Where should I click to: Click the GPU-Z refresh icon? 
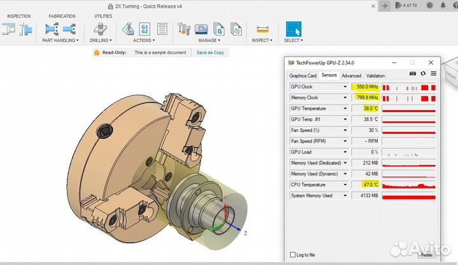(x=423, y=74)
